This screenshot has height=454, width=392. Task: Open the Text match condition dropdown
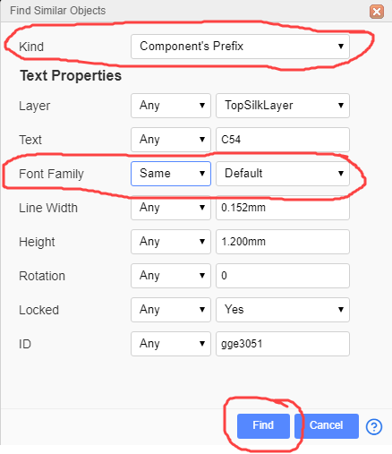(x=171, y=140)
